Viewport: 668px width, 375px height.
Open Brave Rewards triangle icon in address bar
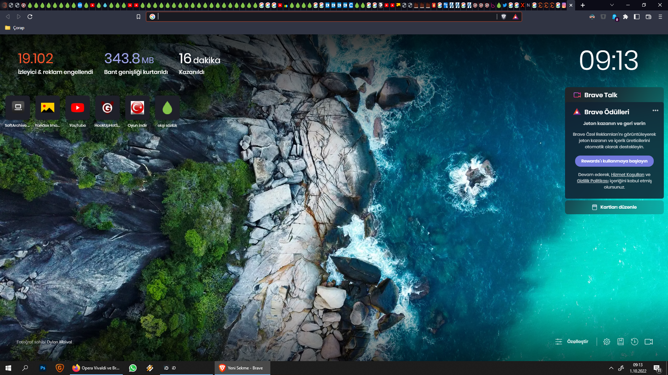point(515,17)
